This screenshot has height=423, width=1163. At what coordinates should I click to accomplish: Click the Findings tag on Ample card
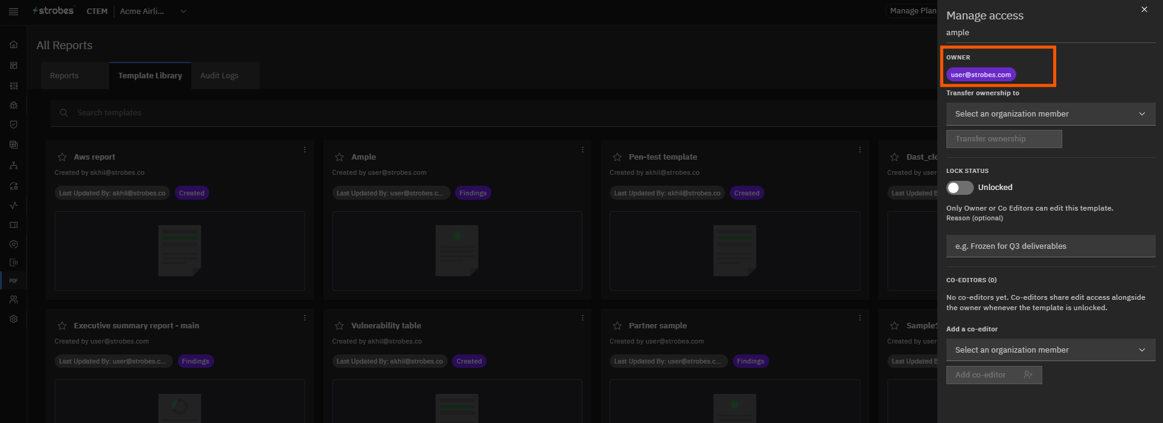(x=473, y=193)
